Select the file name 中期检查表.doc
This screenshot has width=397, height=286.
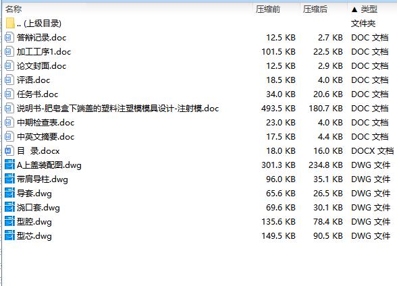coord(46,123)
